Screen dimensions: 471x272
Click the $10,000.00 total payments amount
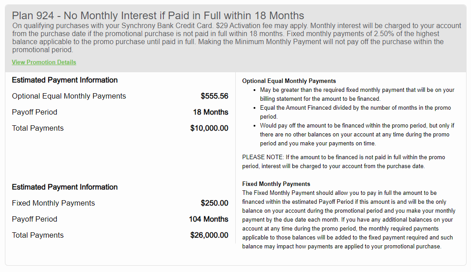pyautogui.click(x=209, y=128)
